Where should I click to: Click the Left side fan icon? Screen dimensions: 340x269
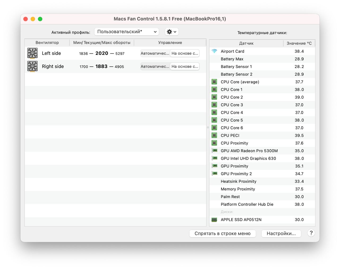(x=32, y=53)
